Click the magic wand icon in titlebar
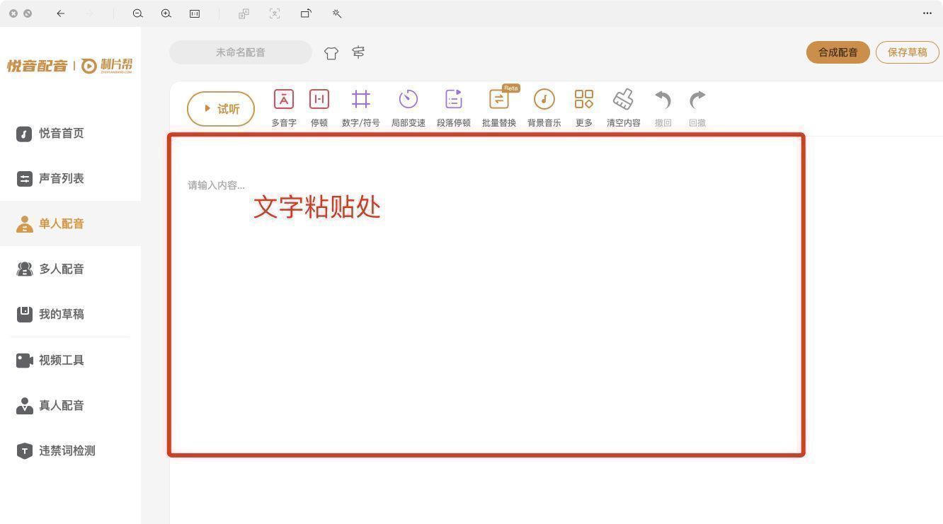 tap(337, 13)
